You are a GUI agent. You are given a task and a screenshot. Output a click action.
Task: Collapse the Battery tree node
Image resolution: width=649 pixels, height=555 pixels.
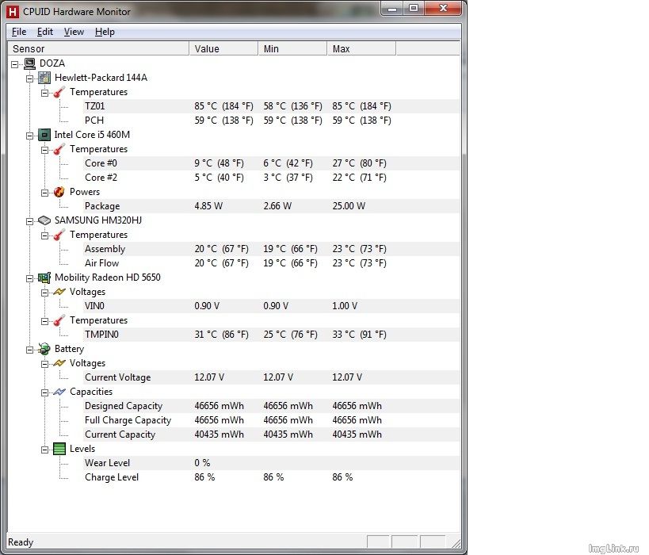(30, 349)
